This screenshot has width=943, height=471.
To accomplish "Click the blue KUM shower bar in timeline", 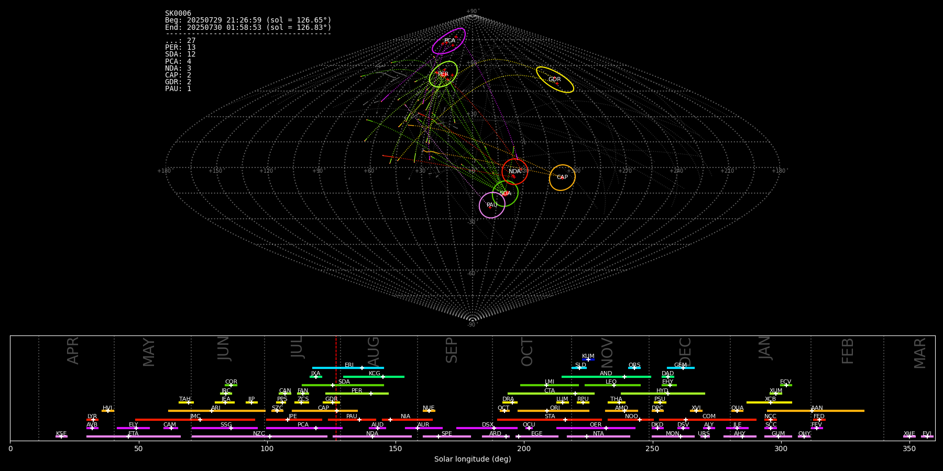I will tap(588, 360).
